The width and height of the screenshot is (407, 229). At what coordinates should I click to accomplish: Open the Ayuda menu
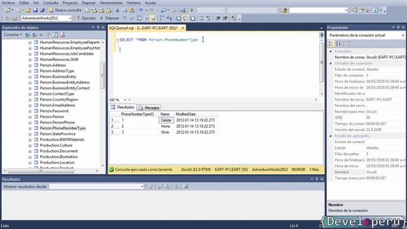click(x=150, y=3)
